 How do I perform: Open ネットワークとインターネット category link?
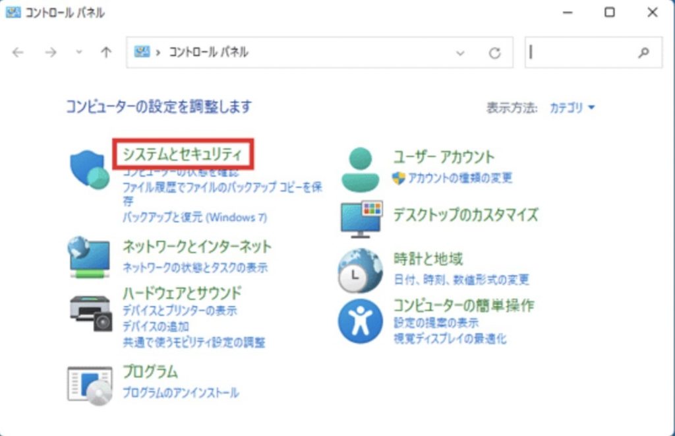click(x=197, y=247)
